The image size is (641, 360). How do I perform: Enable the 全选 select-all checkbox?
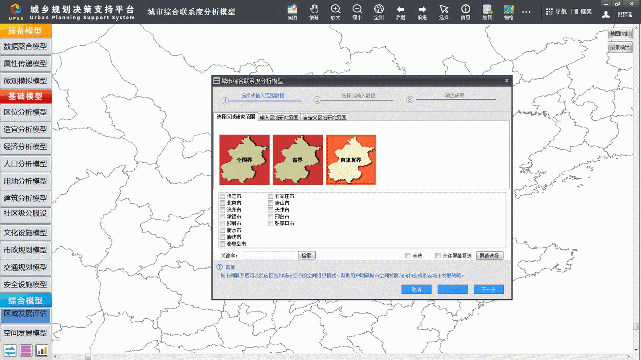click(x=408, y=256)
